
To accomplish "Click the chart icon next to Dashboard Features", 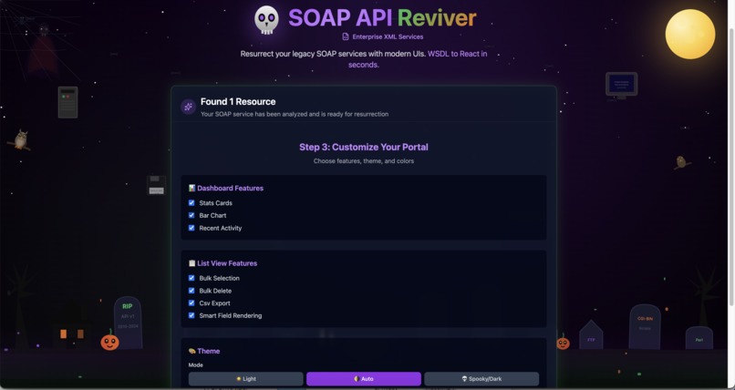I will (192, 189).
